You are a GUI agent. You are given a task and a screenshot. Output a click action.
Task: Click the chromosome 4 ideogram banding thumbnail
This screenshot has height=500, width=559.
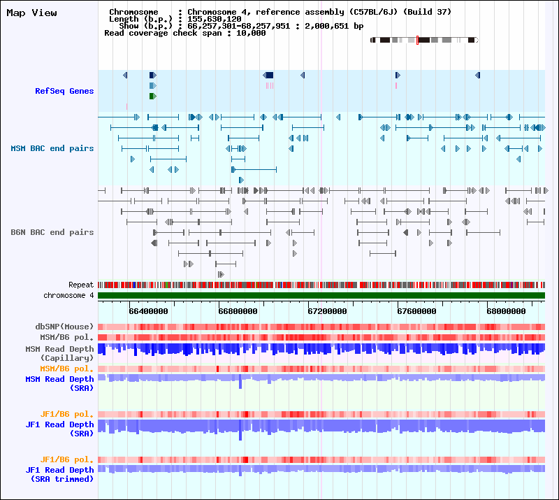pos(424,40)
